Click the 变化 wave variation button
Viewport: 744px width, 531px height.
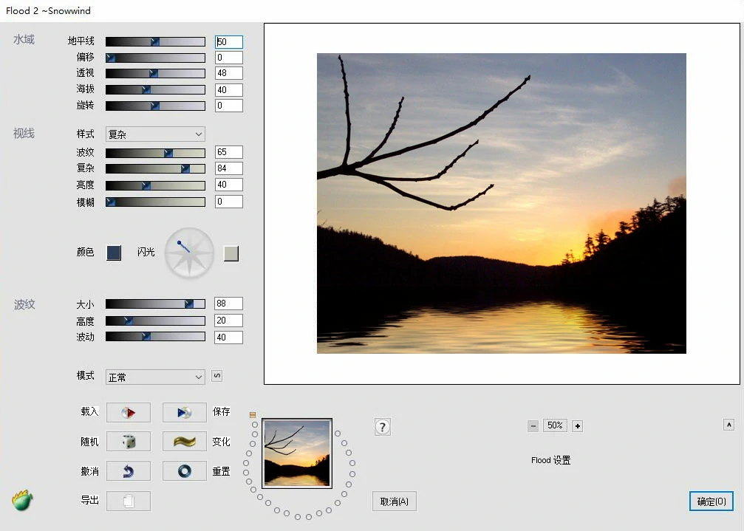click(x=185, y=442)
